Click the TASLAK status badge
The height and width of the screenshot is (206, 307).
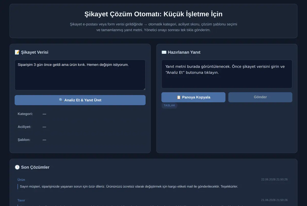click(x=169, y=105)
